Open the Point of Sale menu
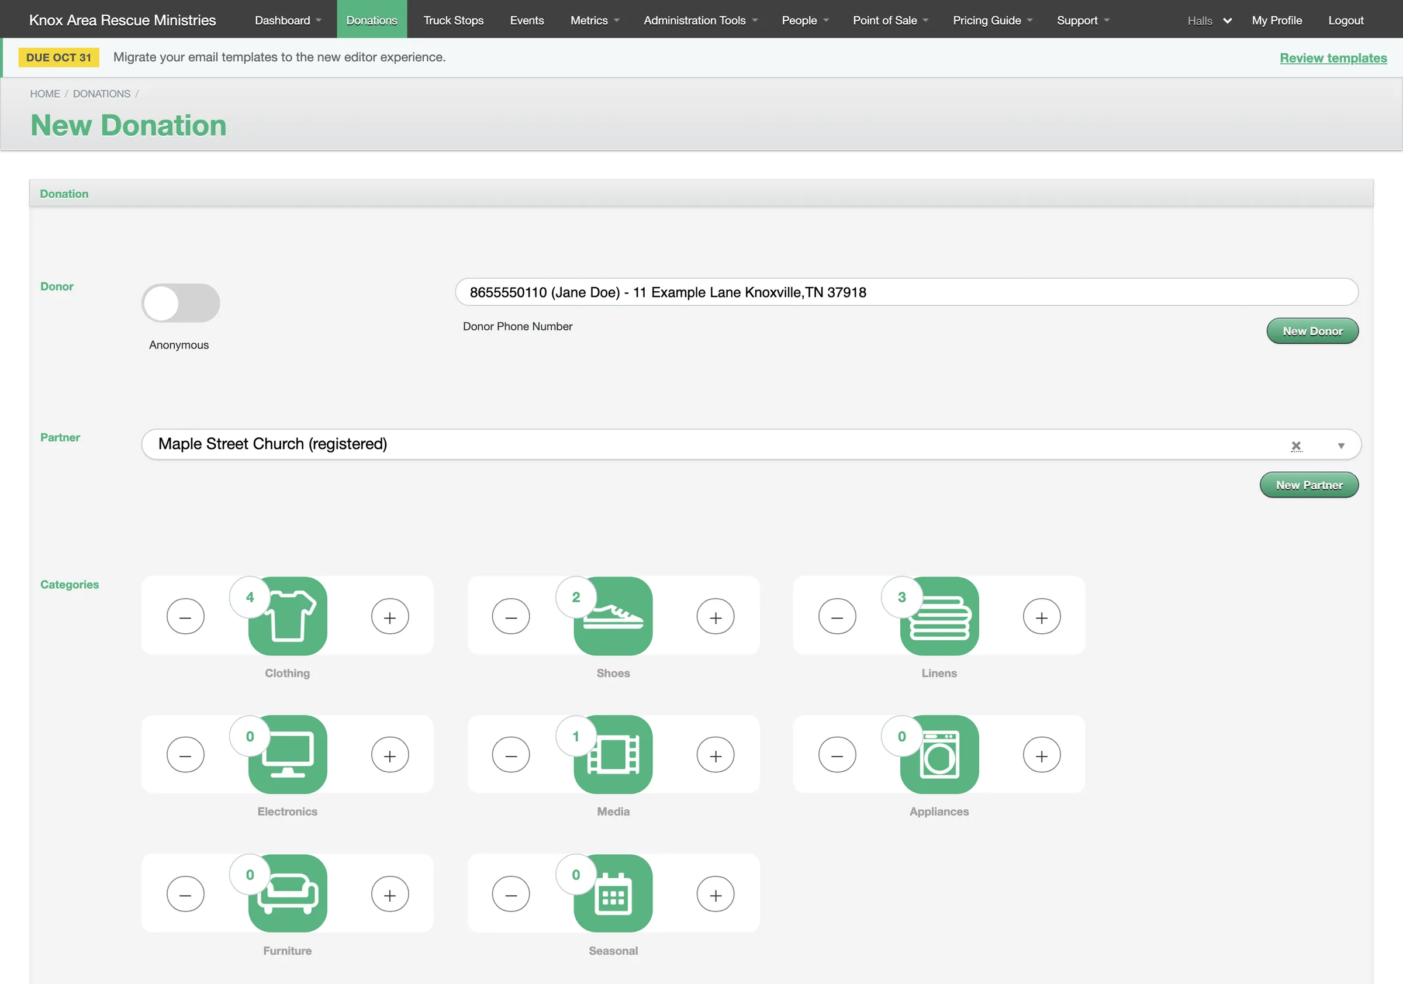1403x984 pixels. tap(890, 20)
